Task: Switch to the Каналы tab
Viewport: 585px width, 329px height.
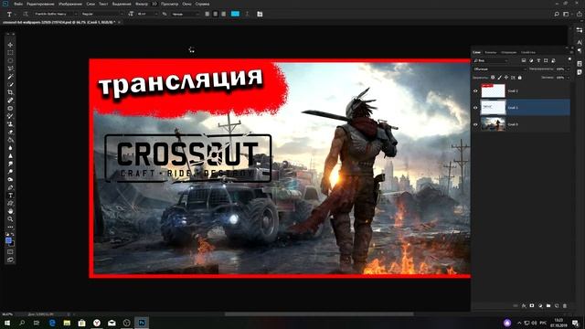Action: (491, 52)
